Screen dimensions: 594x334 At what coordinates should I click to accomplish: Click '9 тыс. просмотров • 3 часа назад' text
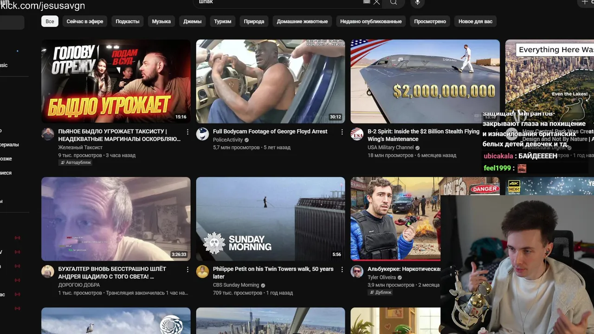point(97,155)
